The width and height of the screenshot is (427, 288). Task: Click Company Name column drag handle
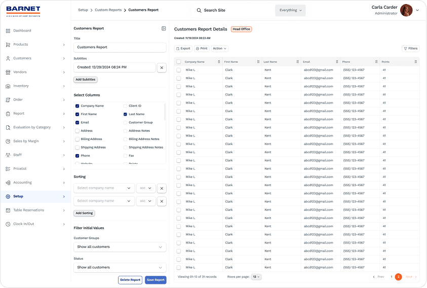219,62
